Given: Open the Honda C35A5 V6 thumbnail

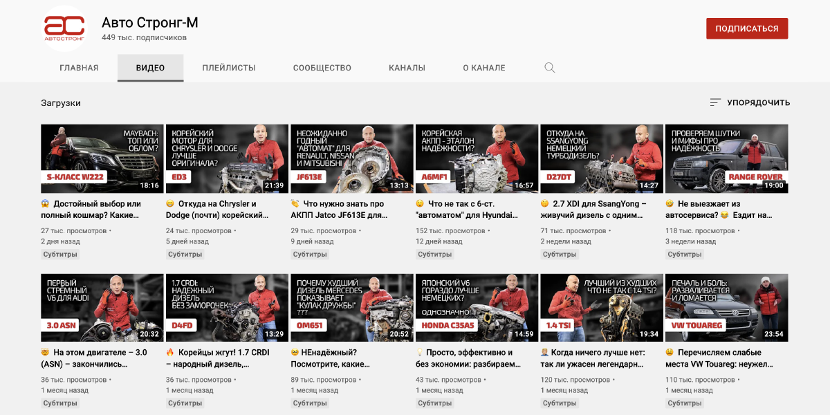Looking at the screenshot, I should (477, 308).
